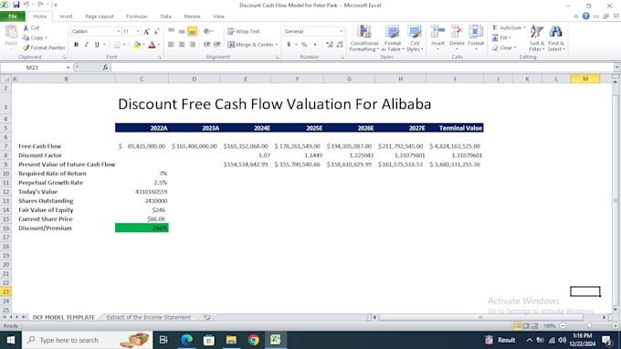621x349 pixels.
Task: Decrease font size with Shrink Font icon
Action: [x=156, y=31]
